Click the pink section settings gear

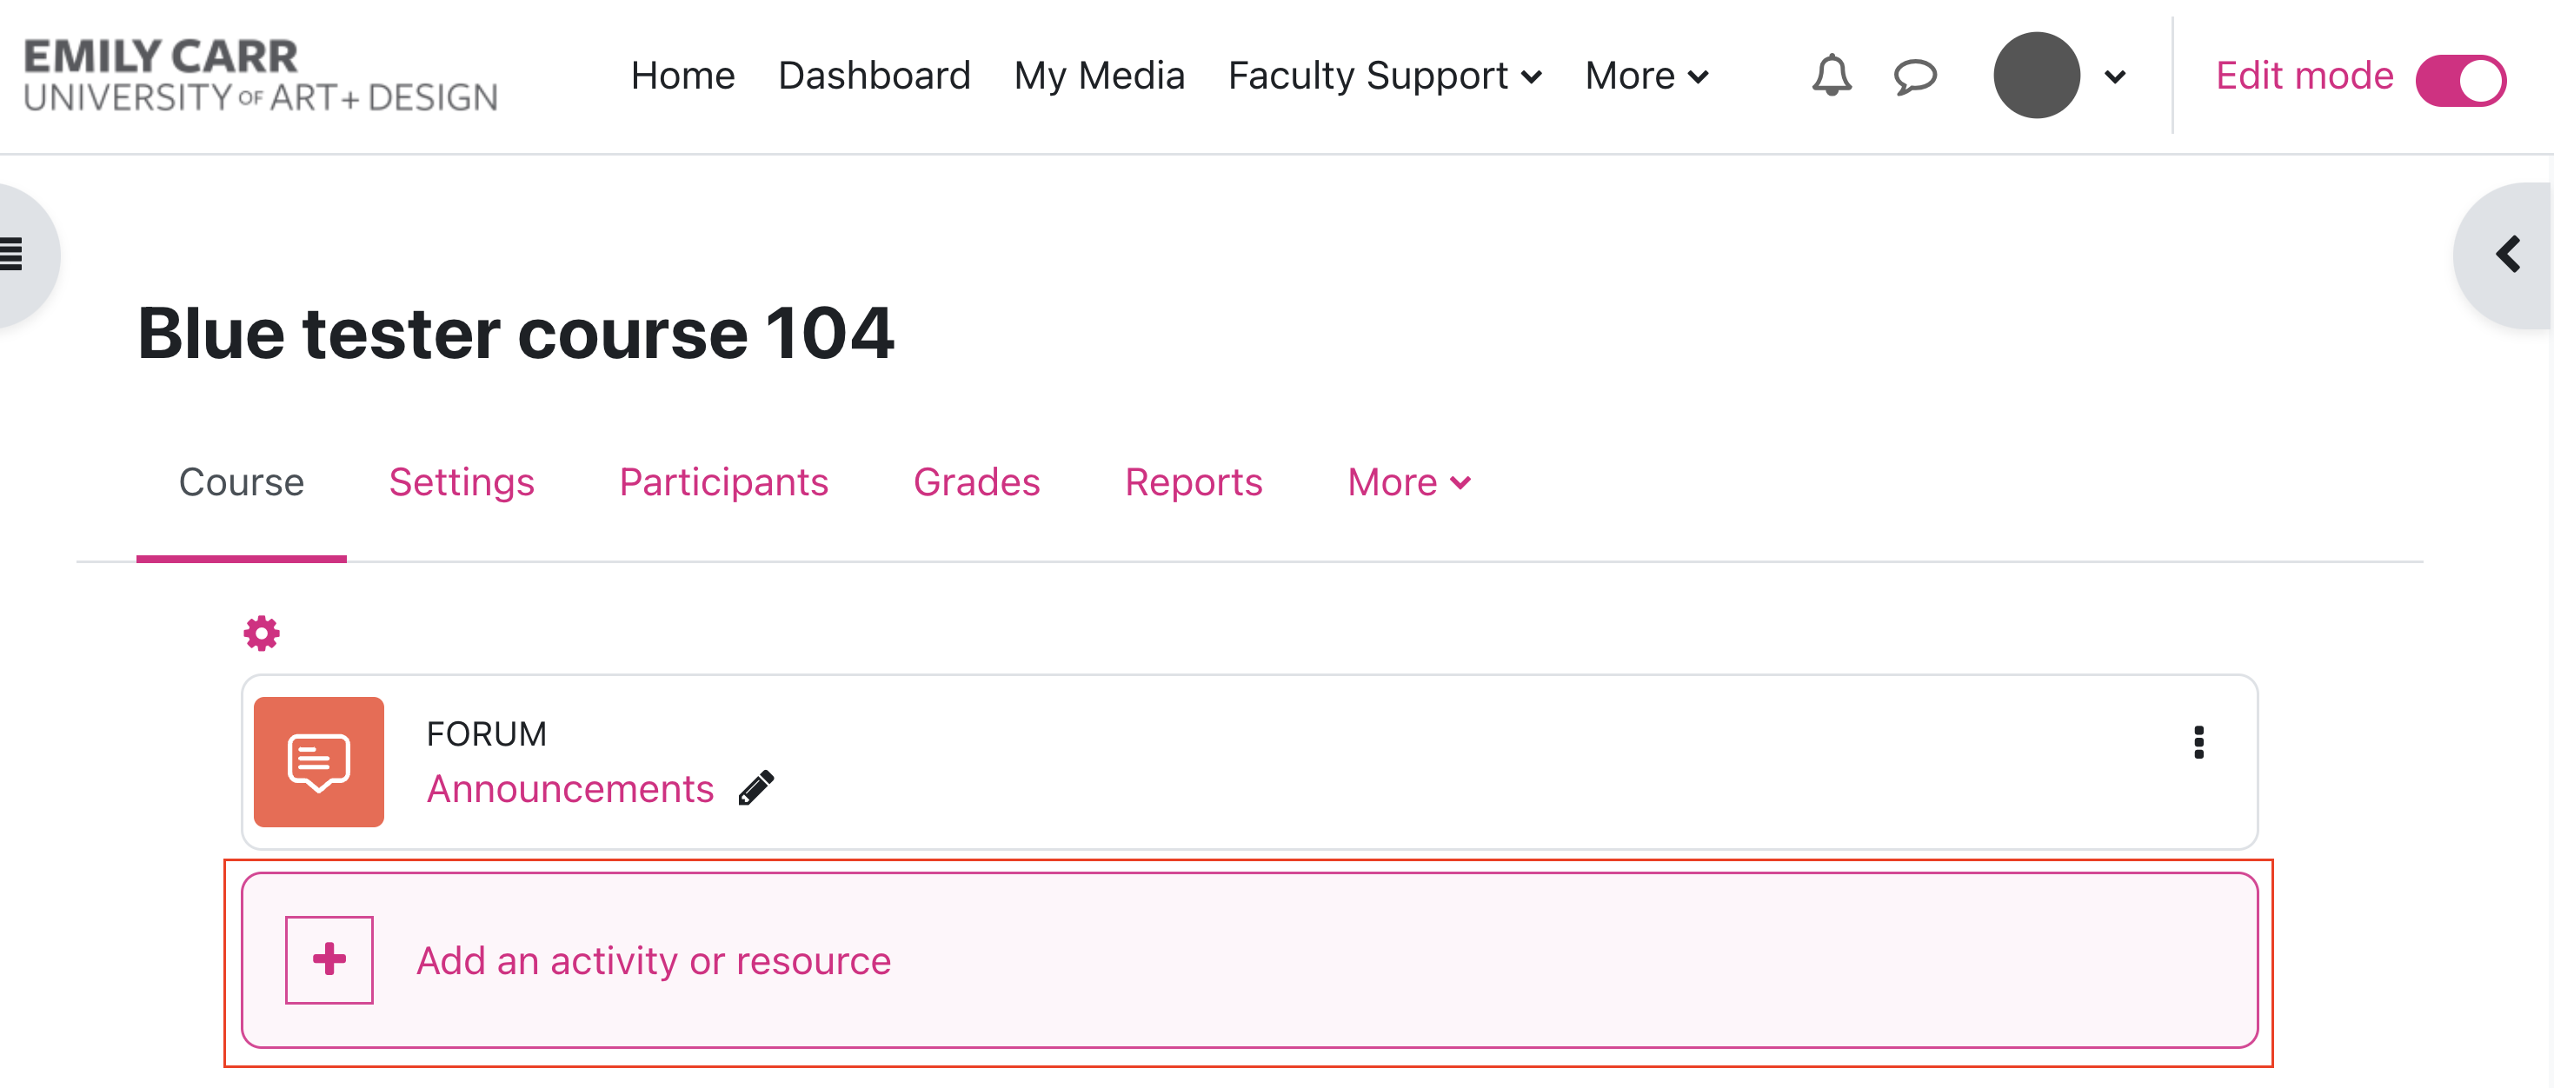click(262, 632)
